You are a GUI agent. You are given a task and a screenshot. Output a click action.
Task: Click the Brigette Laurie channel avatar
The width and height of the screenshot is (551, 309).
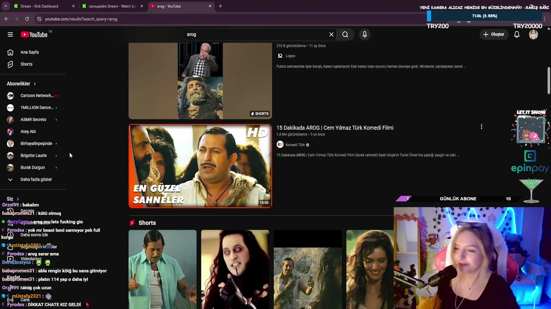pyautogui.click(x=10, y=155)
